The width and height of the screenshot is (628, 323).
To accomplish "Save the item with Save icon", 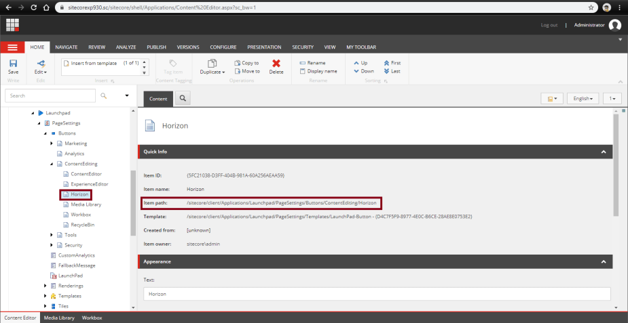I will (13, 67).
